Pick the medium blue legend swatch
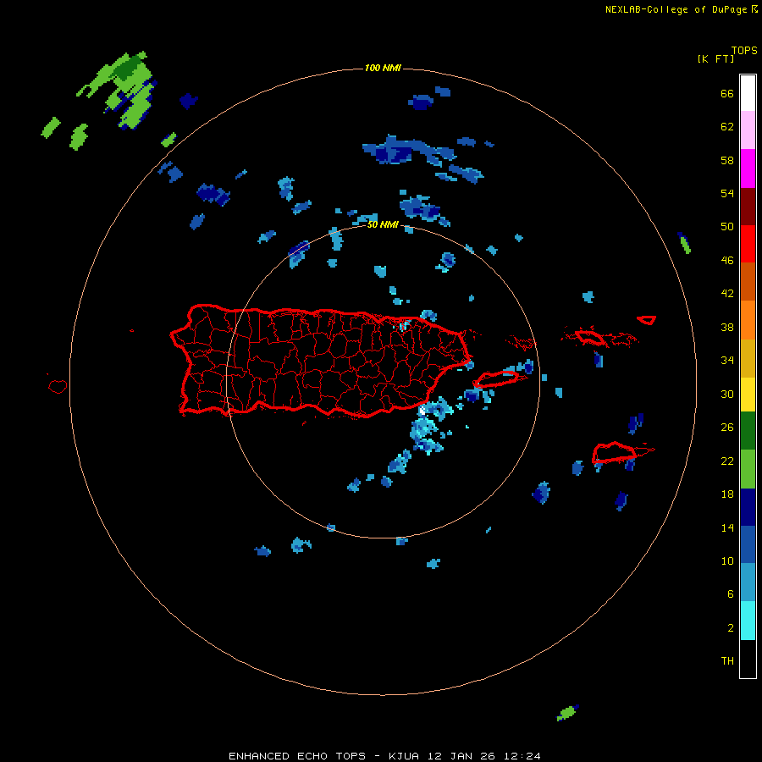The height and width of the screenshot is (762, 762). coord(748,544)
